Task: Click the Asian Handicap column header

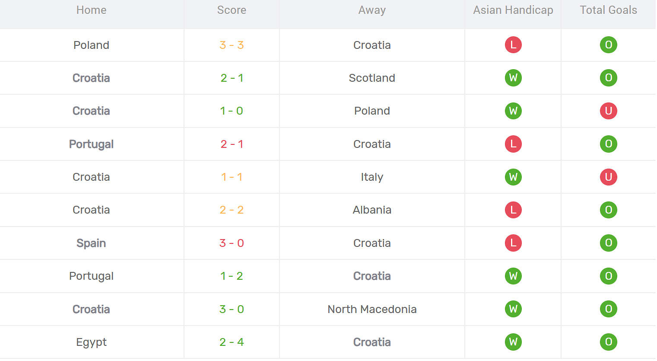Action: coord(513,10)
